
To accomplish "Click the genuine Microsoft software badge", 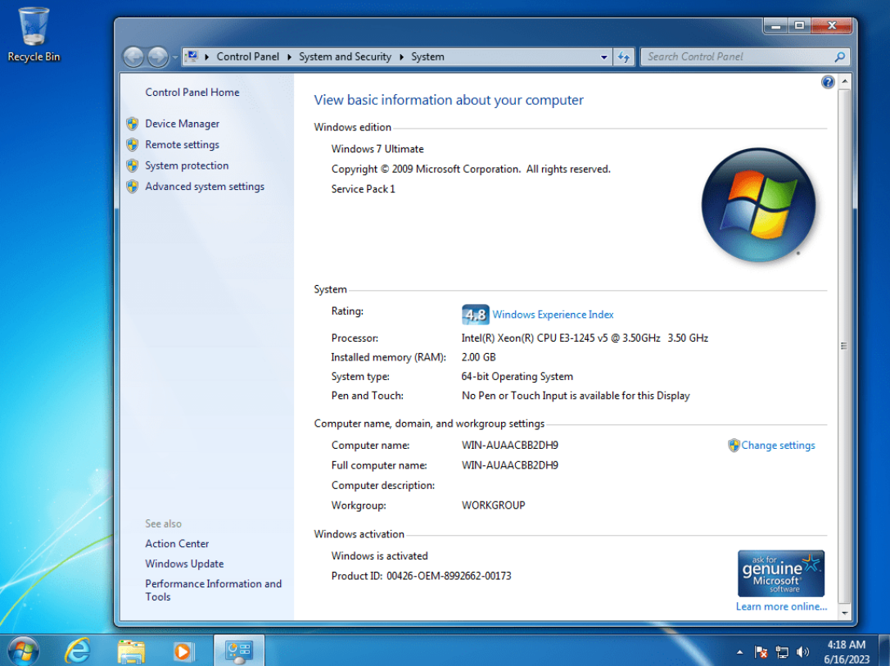I will 780,573.
